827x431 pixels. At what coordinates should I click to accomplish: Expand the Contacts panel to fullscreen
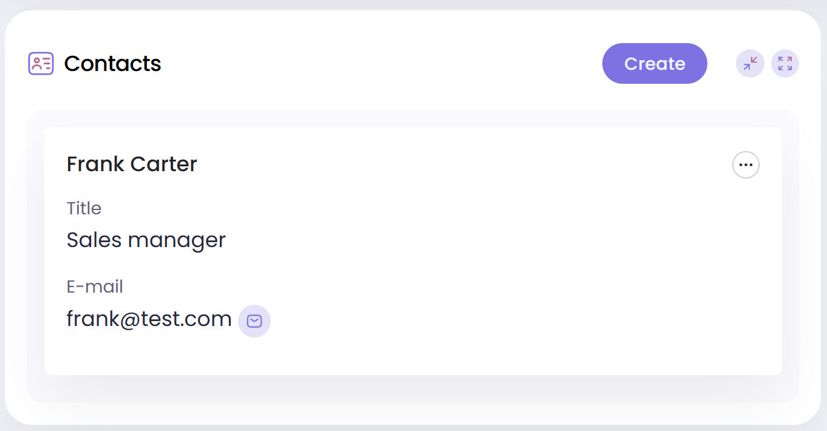pos(785,64)
